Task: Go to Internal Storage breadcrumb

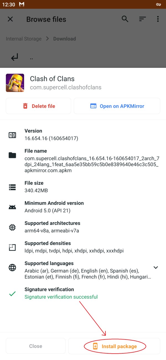Action: (24, 39)
